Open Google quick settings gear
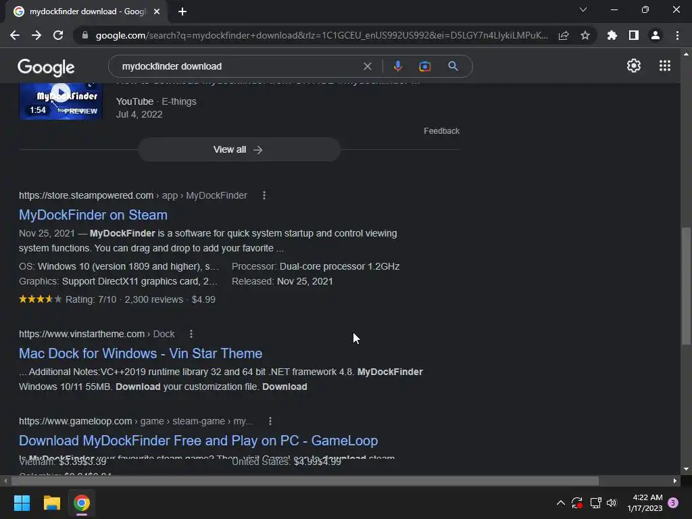The image size is (692, 519). pyautogui.click(x=634, y=66)
